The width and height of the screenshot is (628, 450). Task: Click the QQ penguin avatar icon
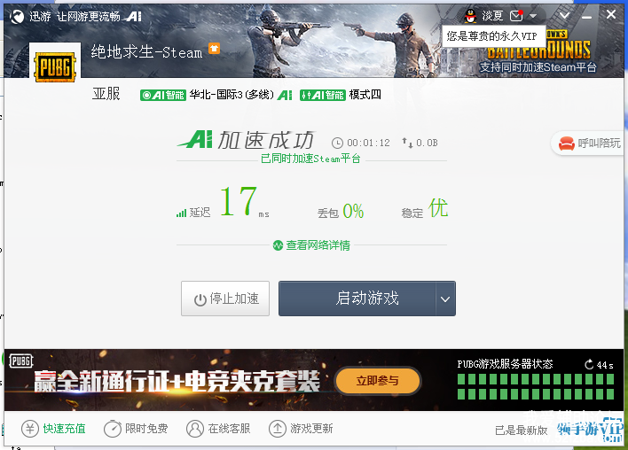(x=471, y=16)
